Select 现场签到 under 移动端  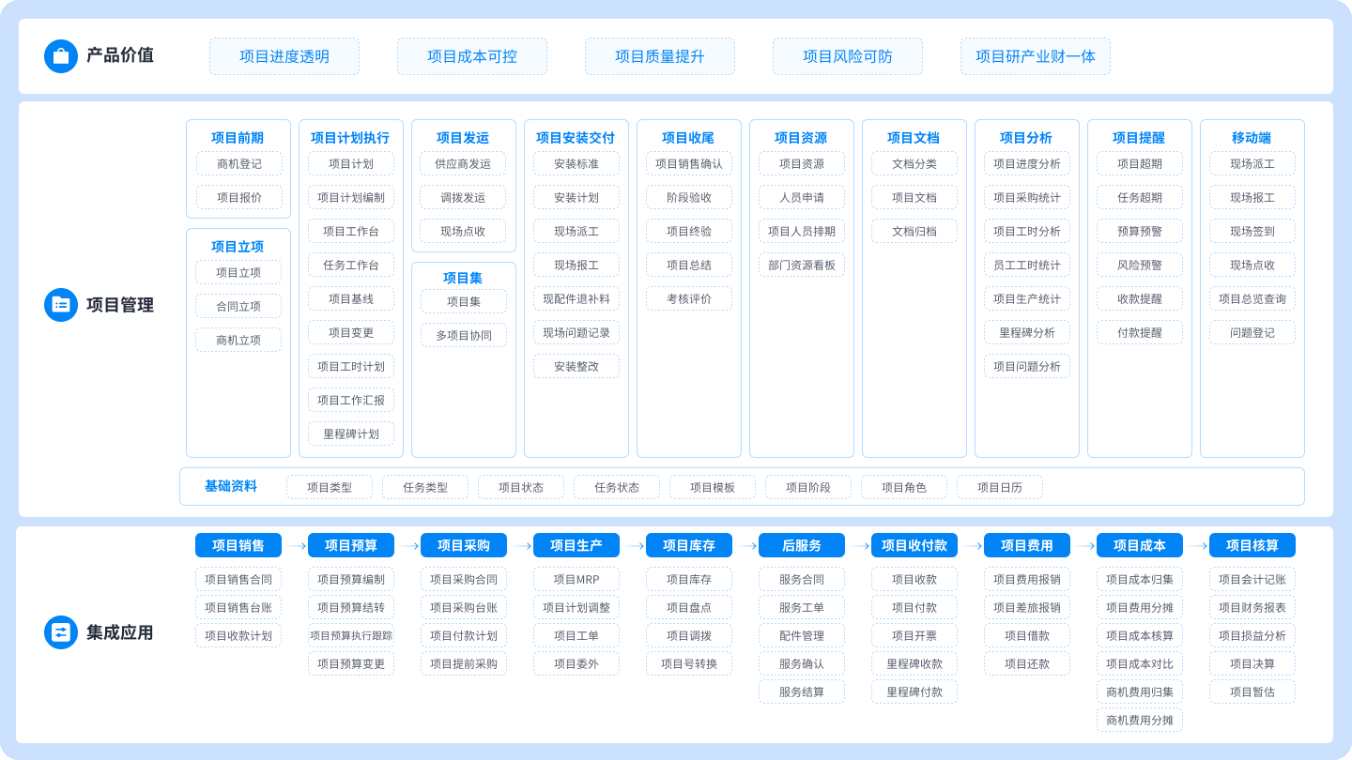tap(1252, 231)
